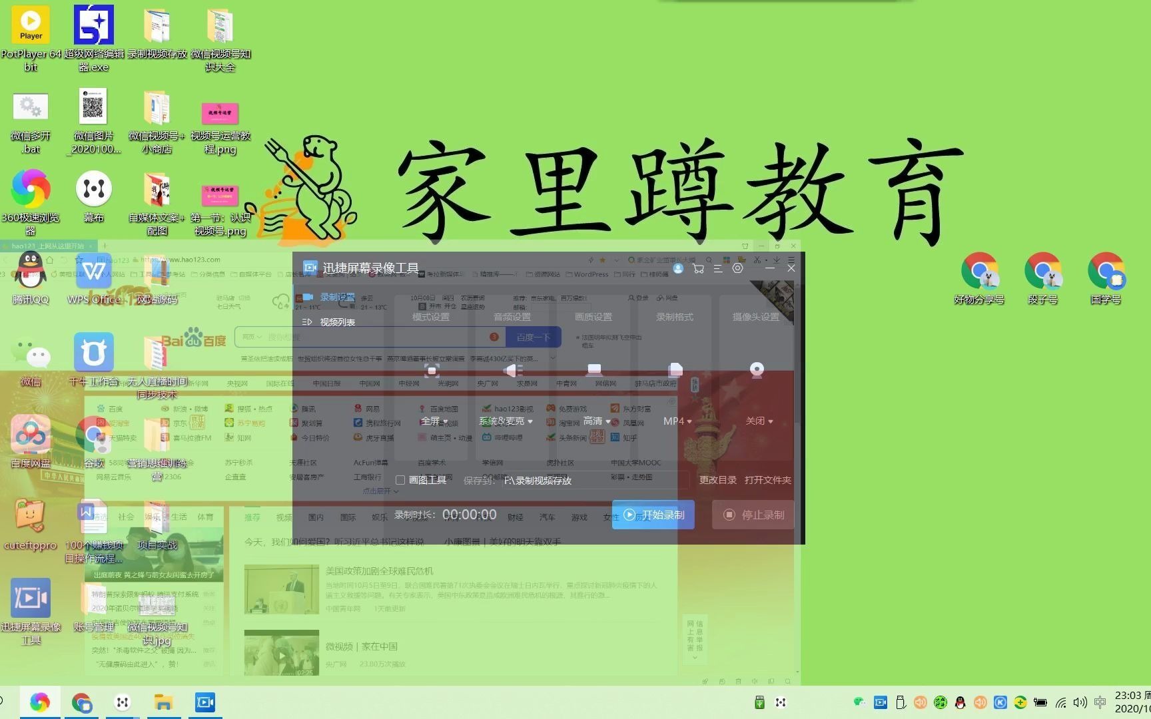This screenshot has width=1151, height=719.
Task: Open Chrome from the taskbar
Action: click(x=81, y=702)
